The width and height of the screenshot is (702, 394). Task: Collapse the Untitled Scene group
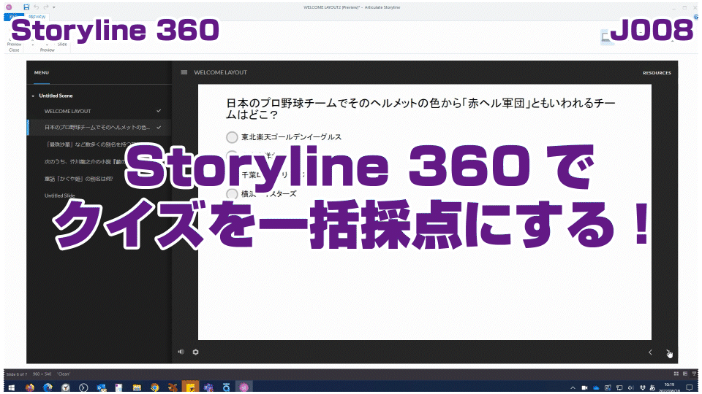pyautogui.click(x=33, y=96)
